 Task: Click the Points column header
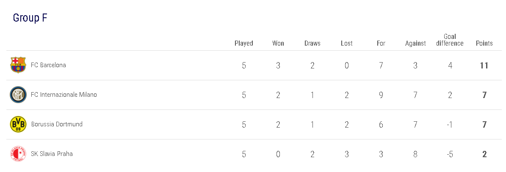(484, 43)
